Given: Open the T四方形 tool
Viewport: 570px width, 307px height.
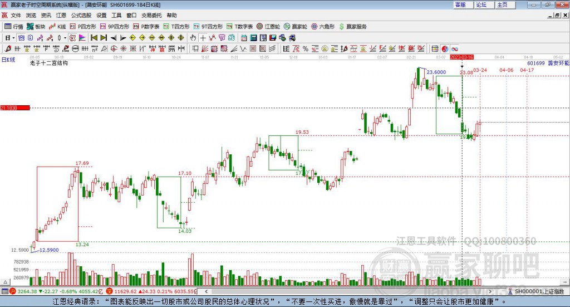Looking at the screenshot, I should tap(176, 27).
